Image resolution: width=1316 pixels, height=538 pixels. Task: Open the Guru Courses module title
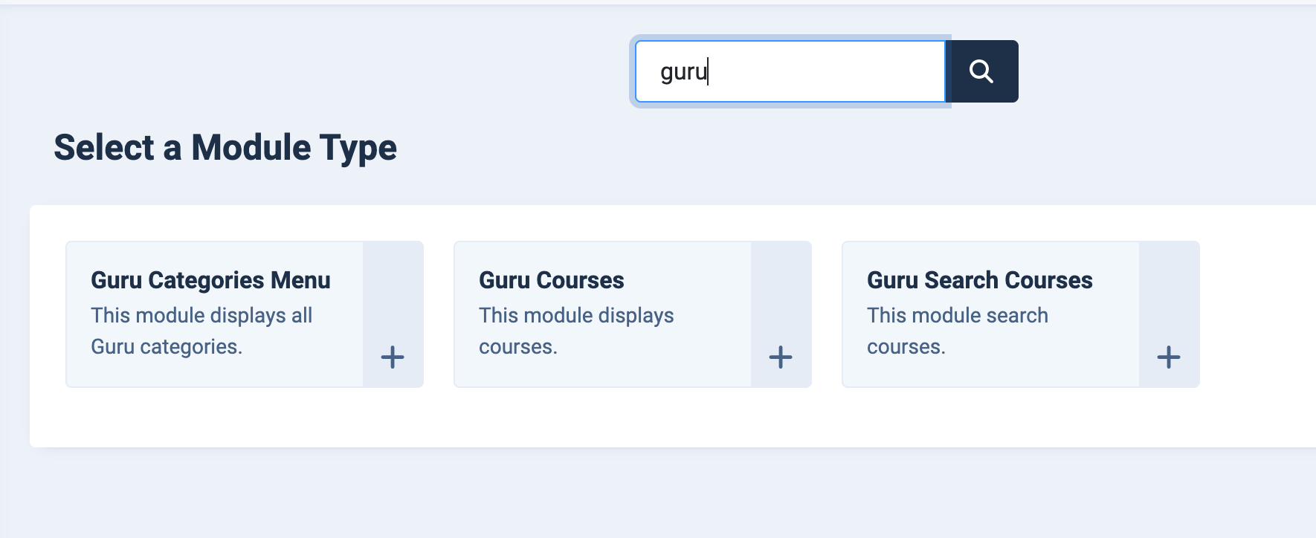(x=551, y=280)
